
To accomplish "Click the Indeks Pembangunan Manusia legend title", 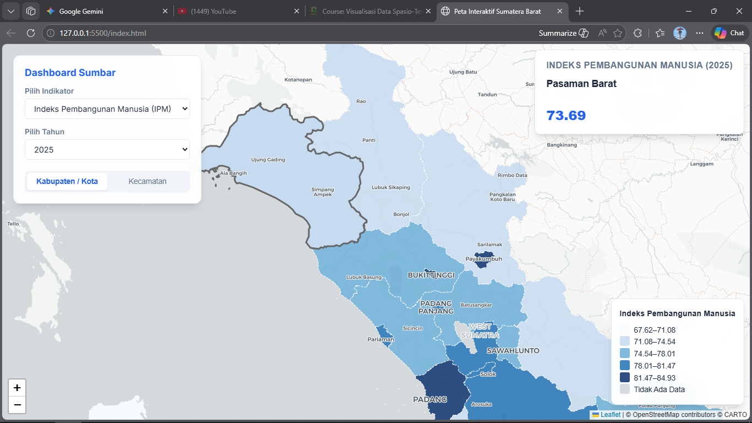I will tap(677, 313).
